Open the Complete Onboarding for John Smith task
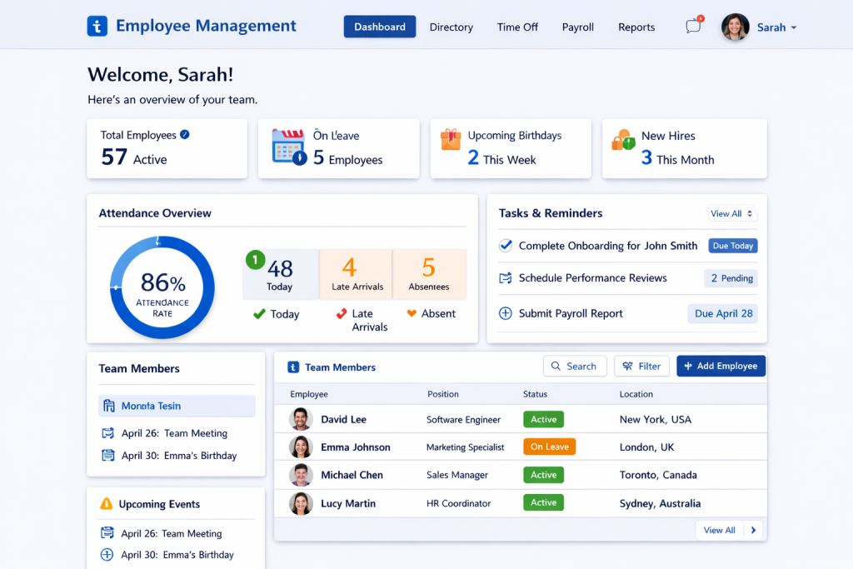Screen dimensions: 853x569 (607, 246)
